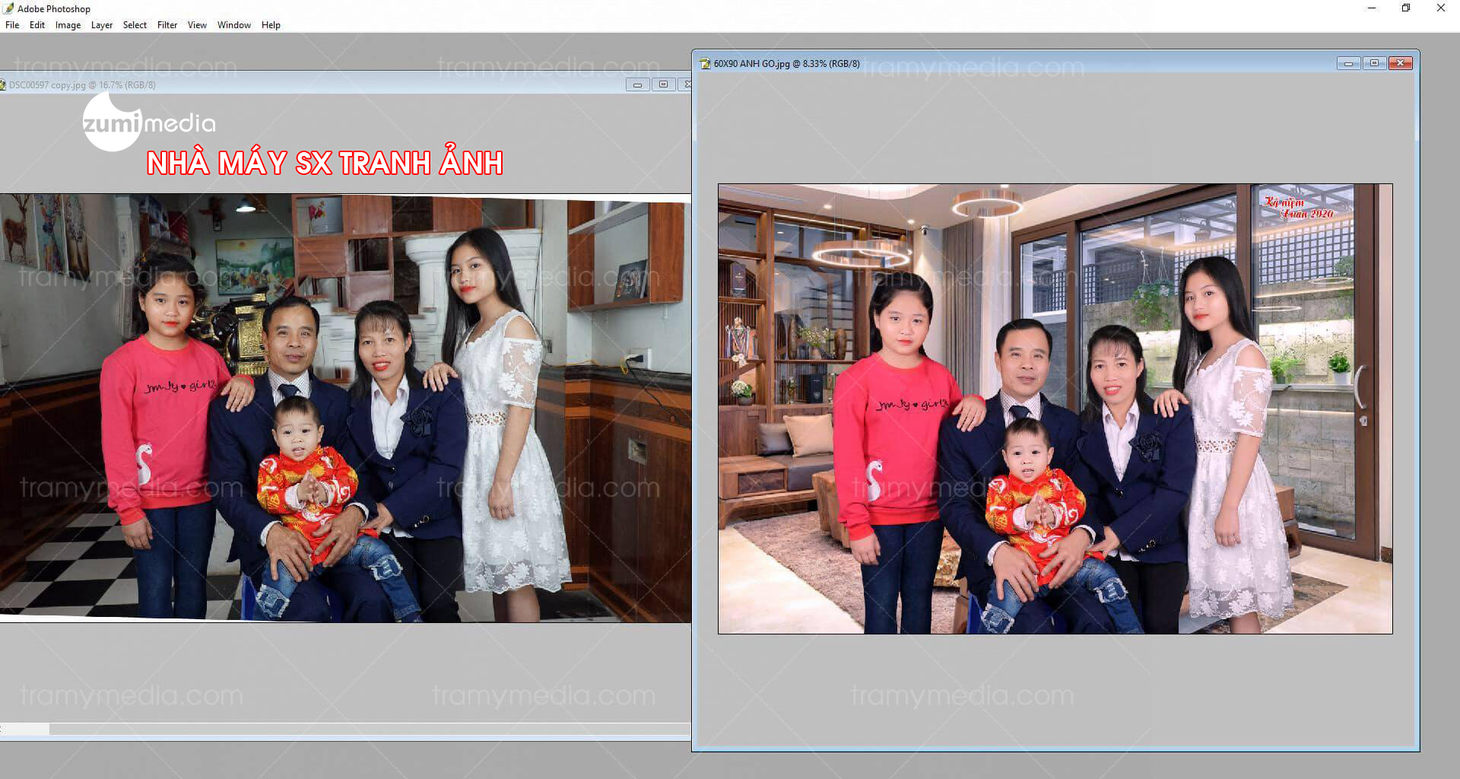
Task: Click the horizontal scrollbar of DSC00597 window
Action: click(345, 729)
